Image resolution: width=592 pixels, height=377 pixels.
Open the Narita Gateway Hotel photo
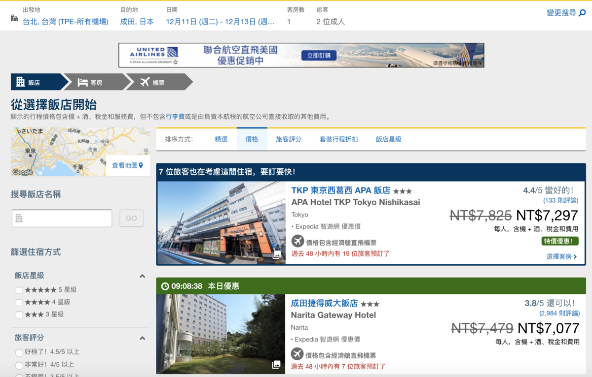point(221,334)
